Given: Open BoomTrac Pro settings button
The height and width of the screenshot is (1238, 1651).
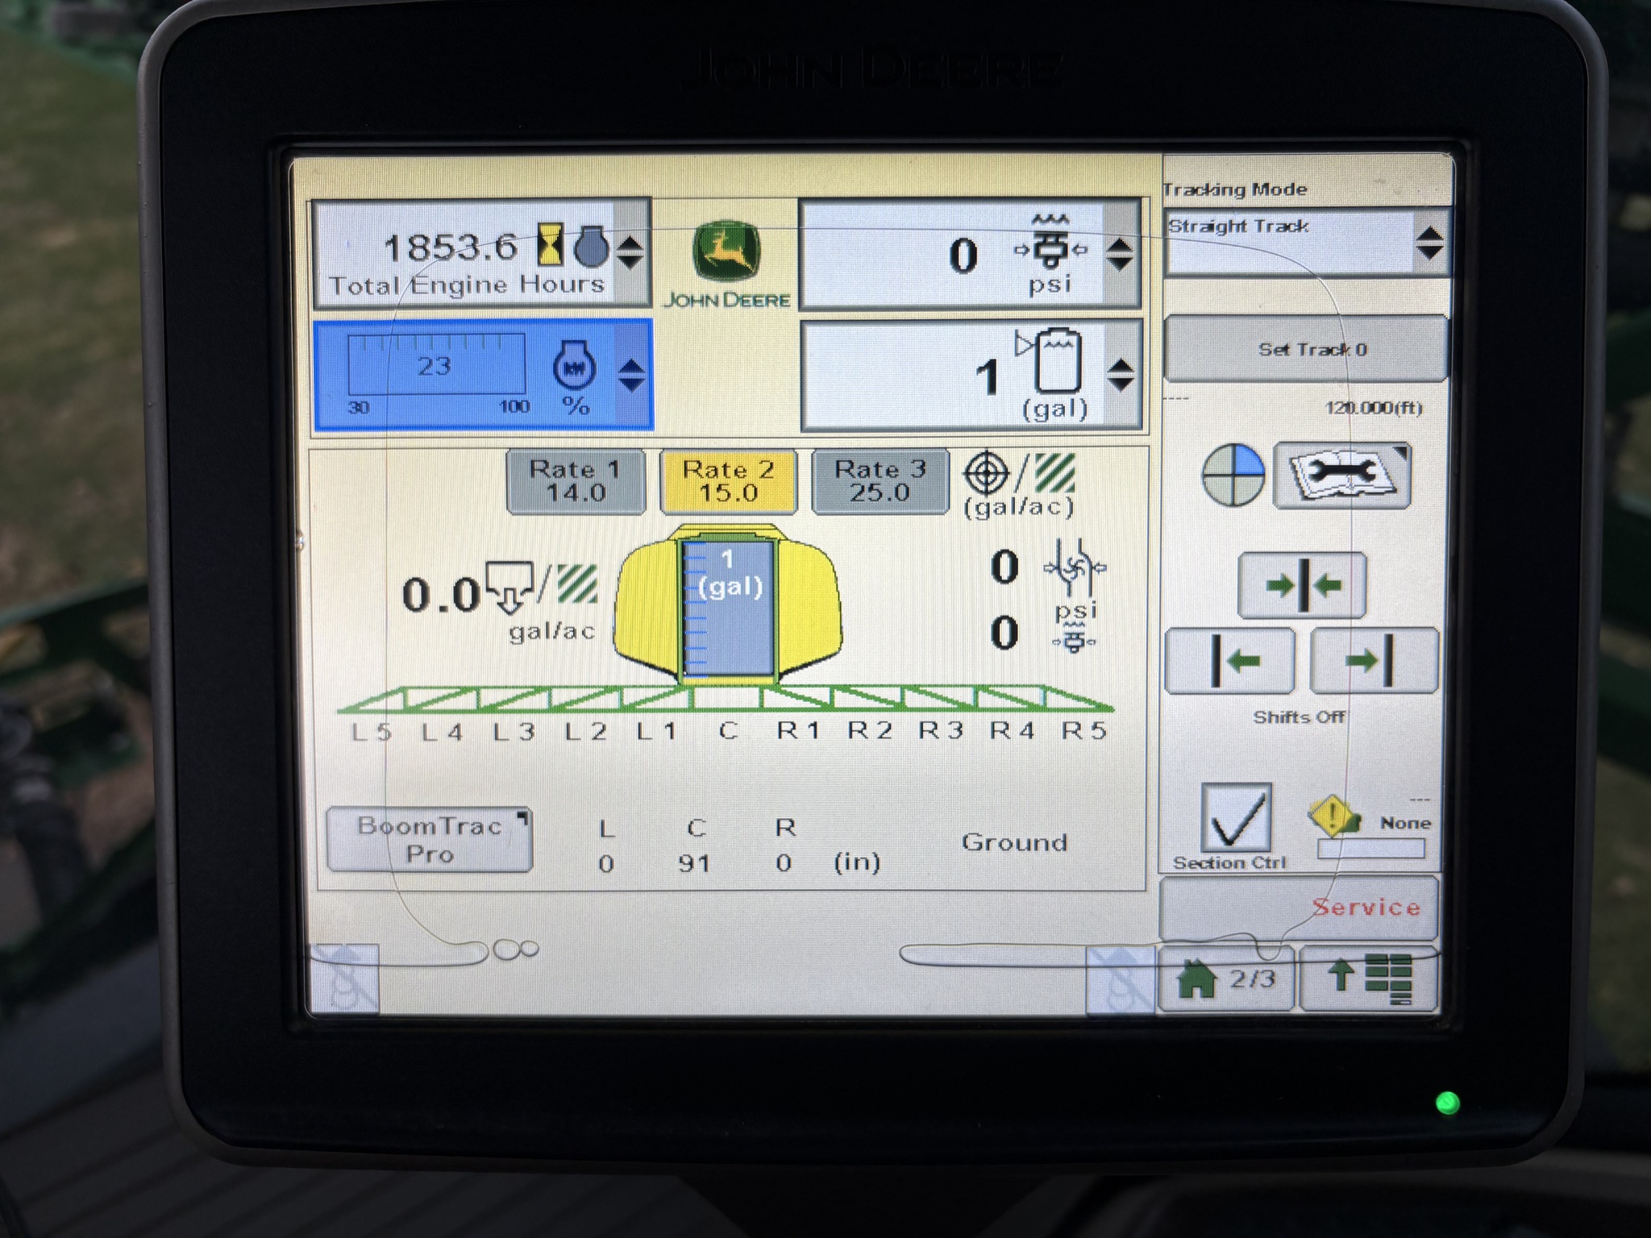Looking at the screenshot, I should (430, 840).
